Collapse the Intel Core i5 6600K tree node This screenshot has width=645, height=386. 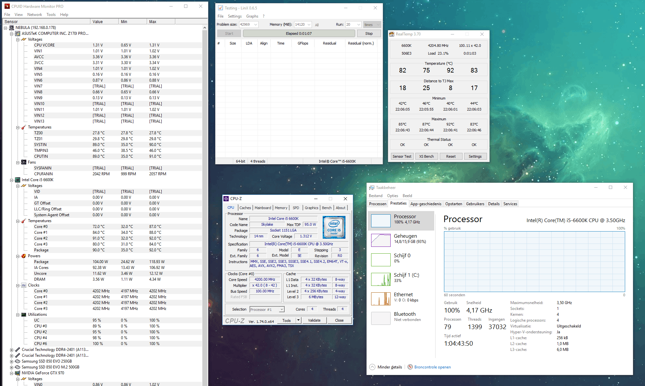pyautogui.click(x=12, y=180)
